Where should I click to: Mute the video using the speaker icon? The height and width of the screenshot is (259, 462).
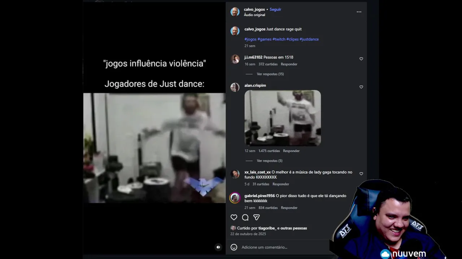pyautogui.click(x=218, y=247)
